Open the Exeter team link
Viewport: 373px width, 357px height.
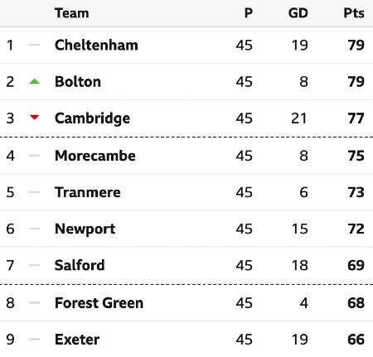pyautogui.click(x=77, y=340)
